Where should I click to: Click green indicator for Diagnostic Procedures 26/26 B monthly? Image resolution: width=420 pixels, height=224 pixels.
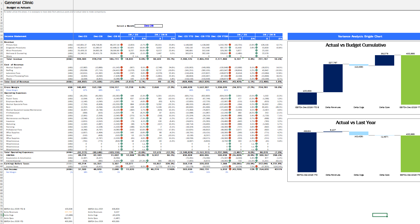pyautogui.click(x=147, y=48)
